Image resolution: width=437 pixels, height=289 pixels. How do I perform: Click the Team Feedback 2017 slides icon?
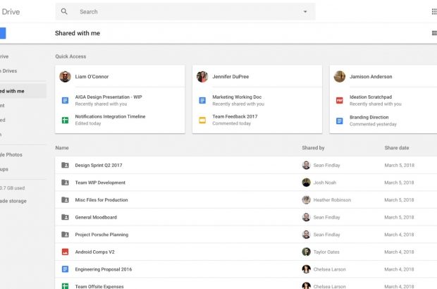pos(202,120)
